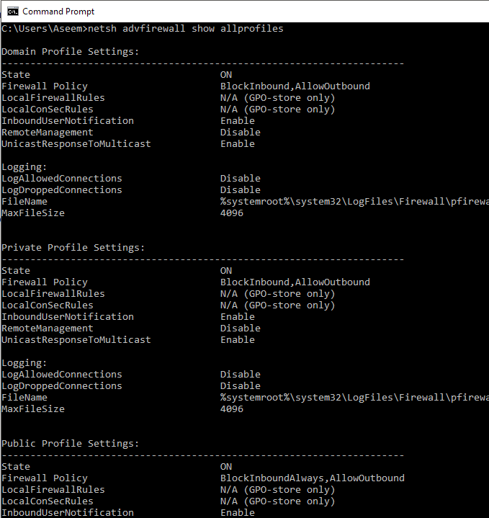Click Private profile's UnicastResponseToMulticast label
The image size is (489, 518).
(x=76, y=340)
